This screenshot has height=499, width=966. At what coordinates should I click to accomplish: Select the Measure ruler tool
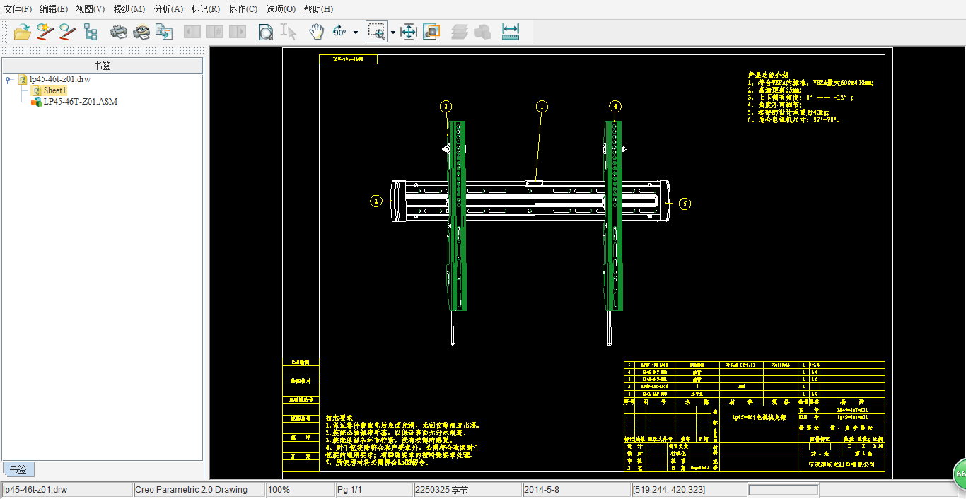pyautogui.click(x=510, y=32)
